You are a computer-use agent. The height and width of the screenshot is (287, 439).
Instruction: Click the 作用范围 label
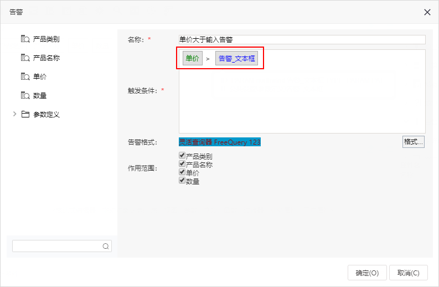pyautogui.click(x=142, y=168)
